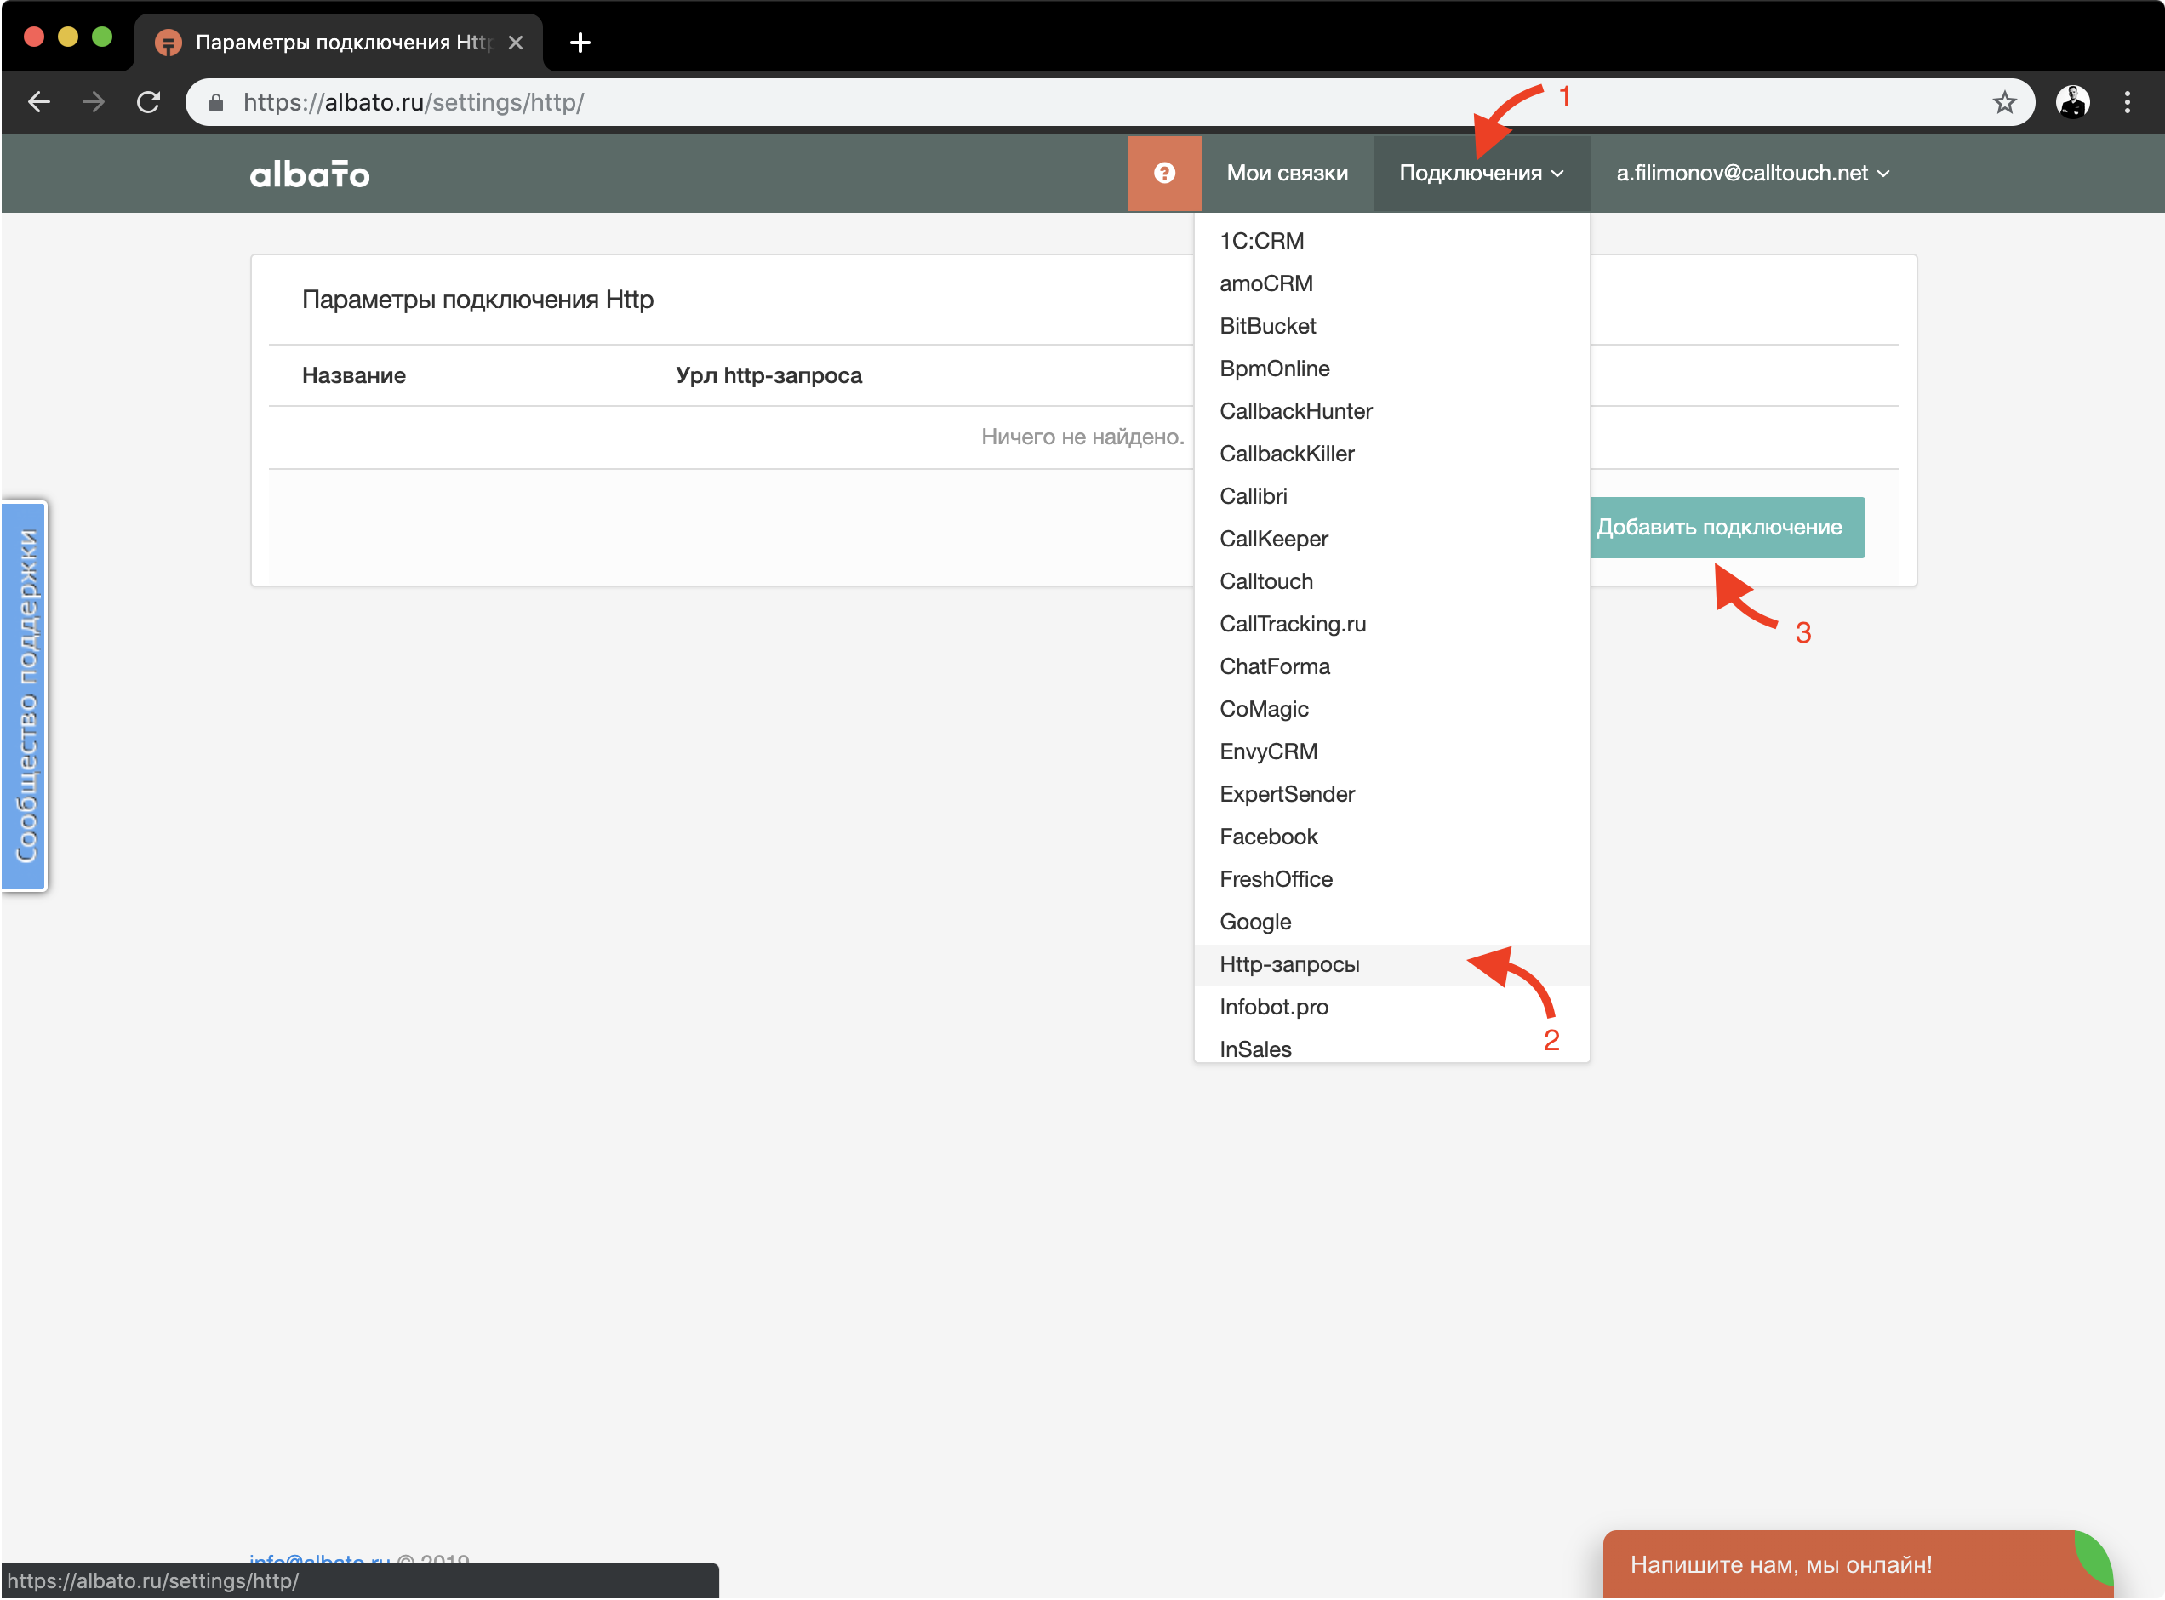Reload the page
Screen dimensions: 2165x1600
point(148,101)
